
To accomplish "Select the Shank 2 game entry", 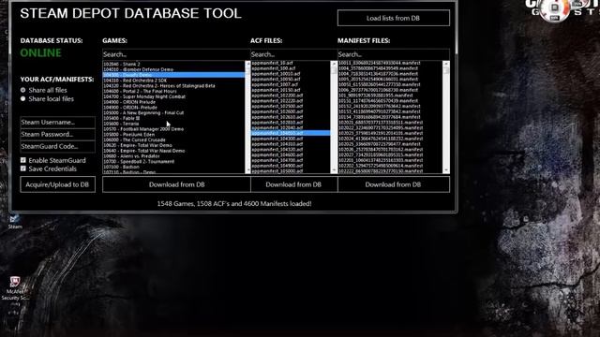I will tap(173, 65).
